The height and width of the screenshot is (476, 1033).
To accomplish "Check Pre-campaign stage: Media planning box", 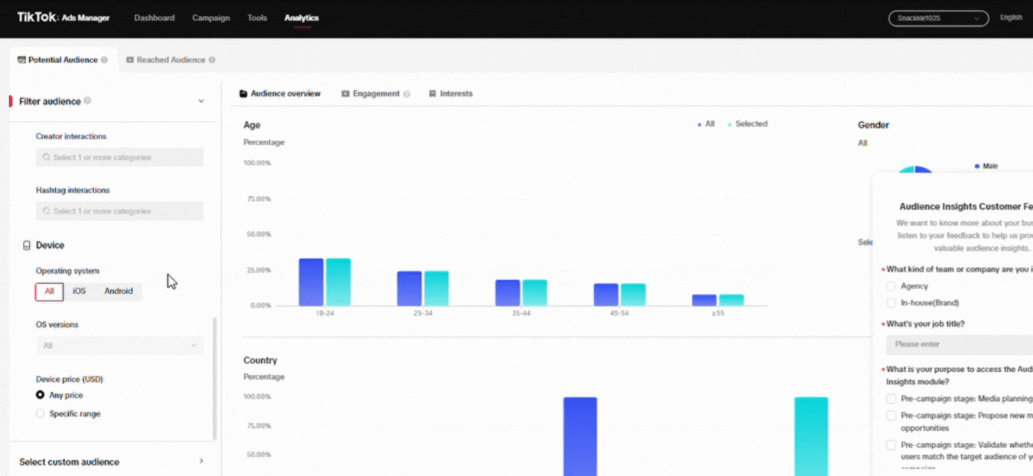I will pos(891,399).
